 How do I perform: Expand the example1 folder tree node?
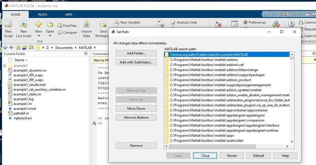click(5, 66)
